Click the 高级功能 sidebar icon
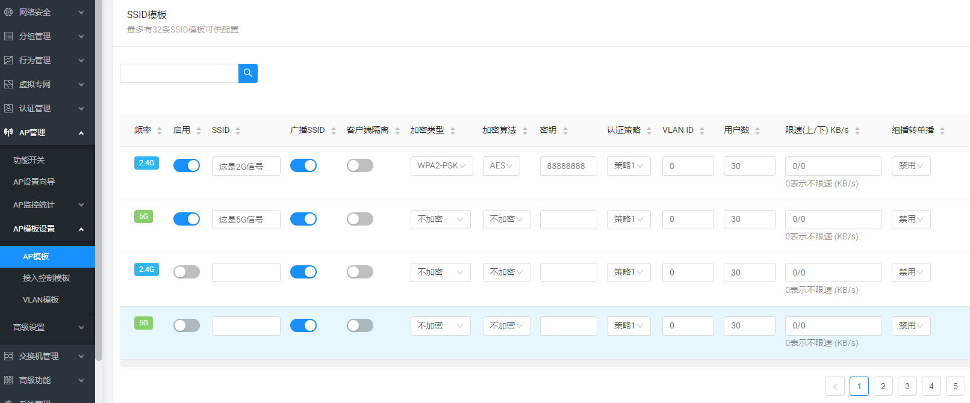Image resolution: width=970 pixels, height=403 pixels. [8, 380]
